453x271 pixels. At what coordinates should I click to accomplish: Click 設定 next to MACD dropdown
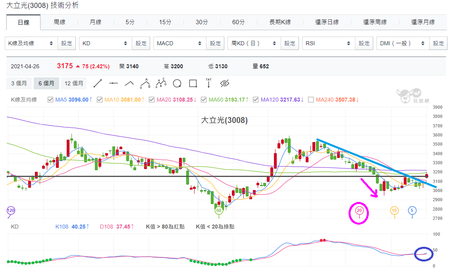click(x=215, y=43)
